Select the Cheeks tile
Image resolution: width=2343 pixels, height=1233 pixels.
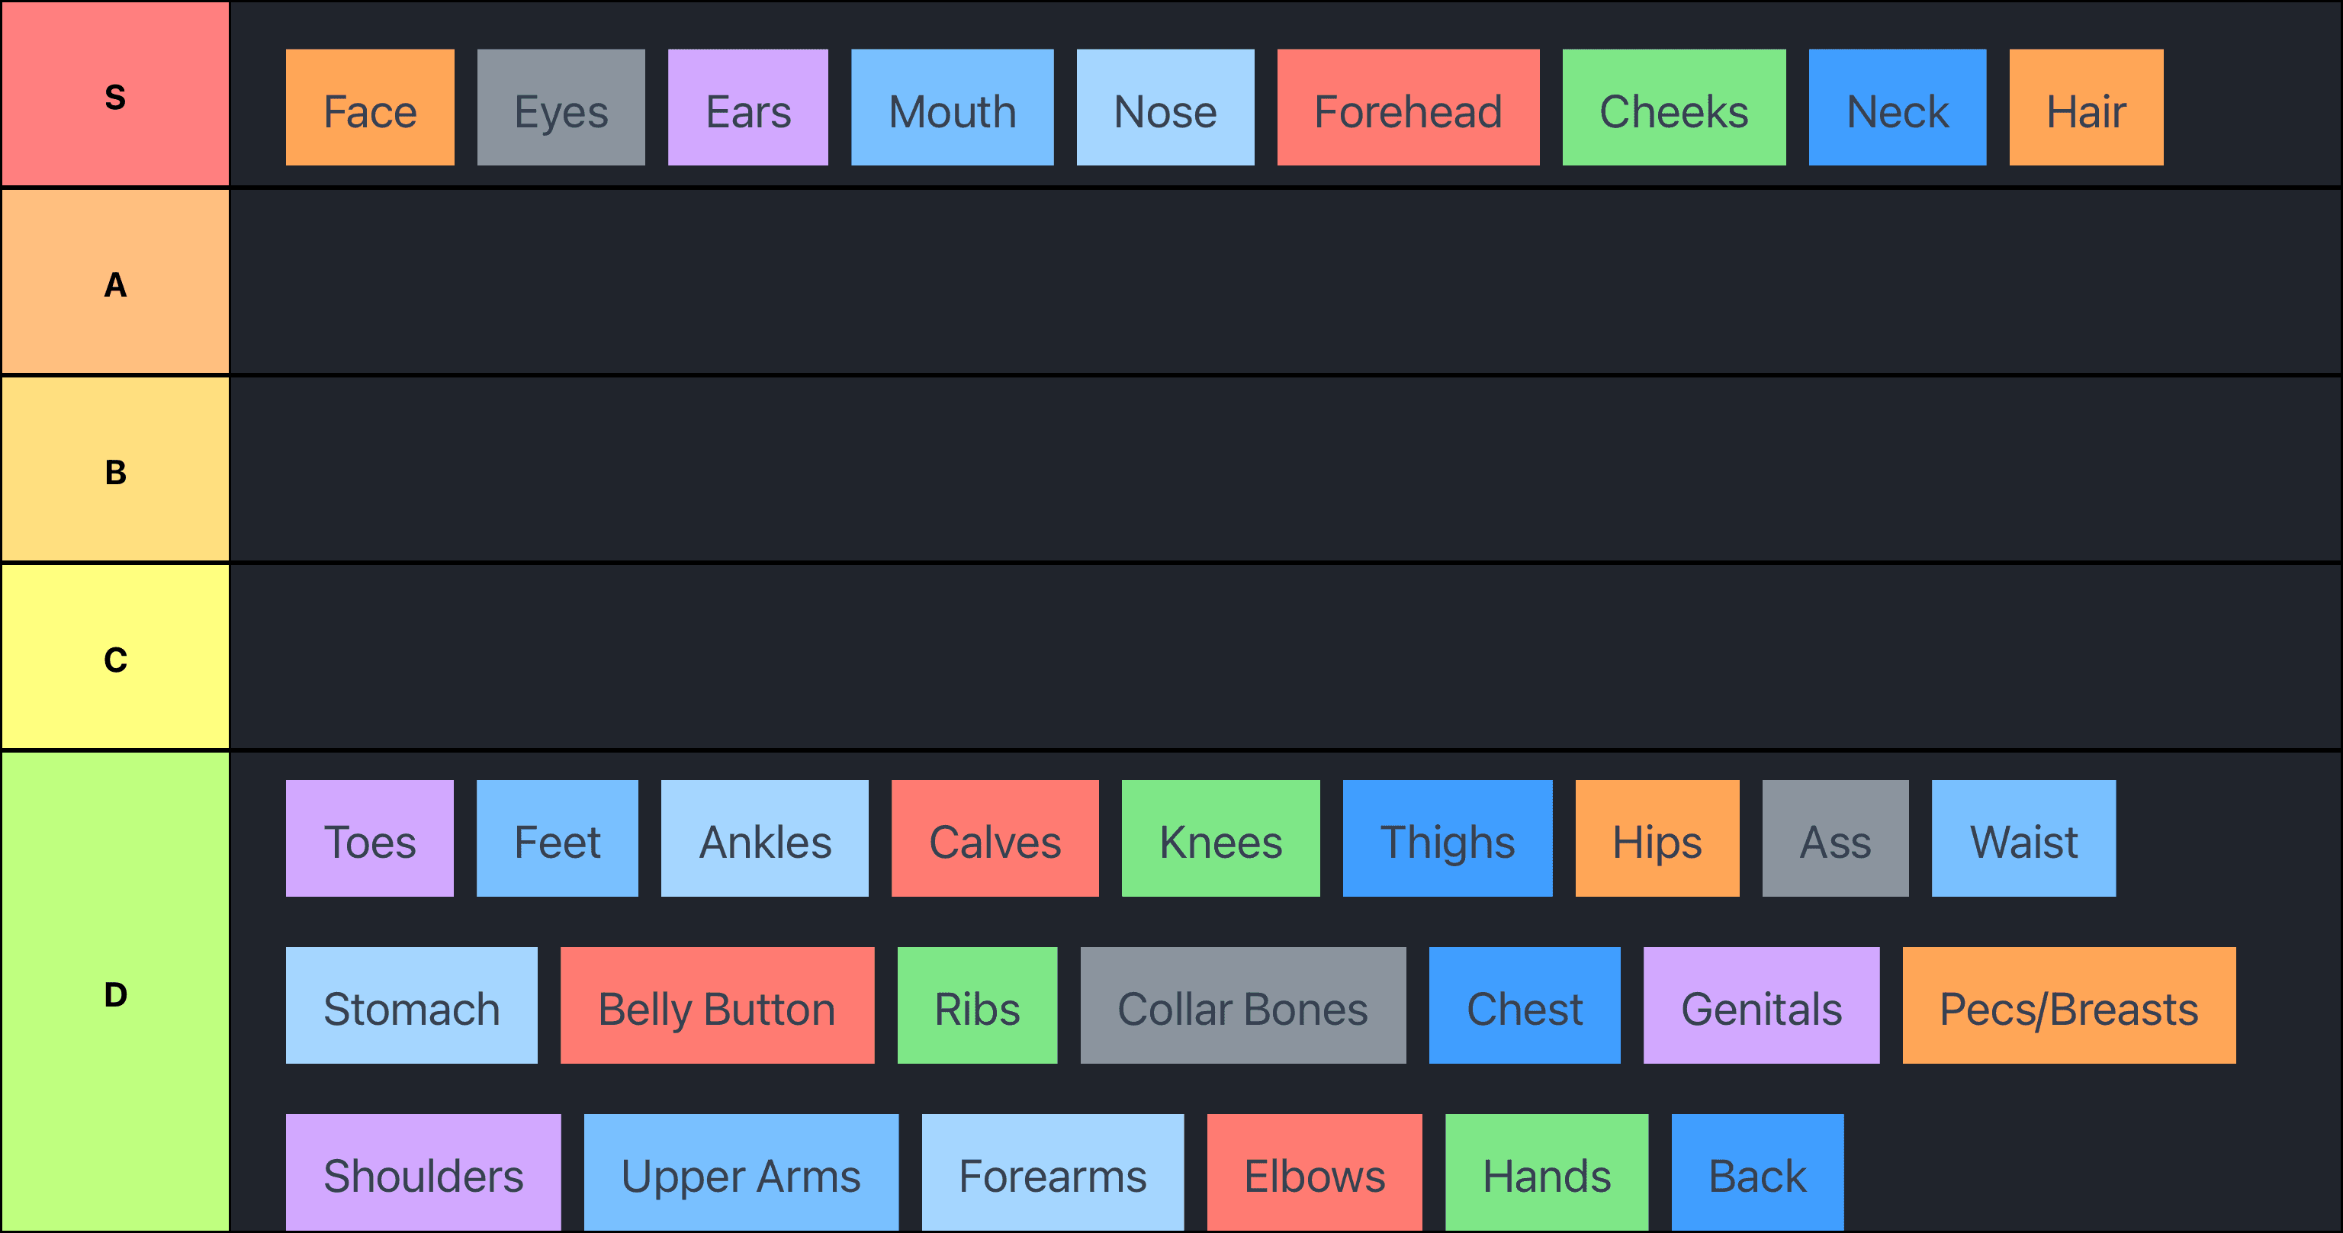coord(1673,108)
